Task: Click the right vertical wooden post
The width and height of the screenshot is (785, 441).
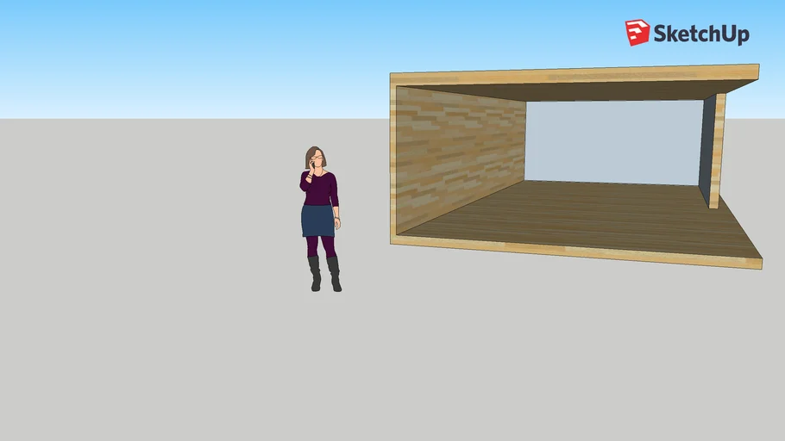Action: pyautogui.click(x=716, y=151)
